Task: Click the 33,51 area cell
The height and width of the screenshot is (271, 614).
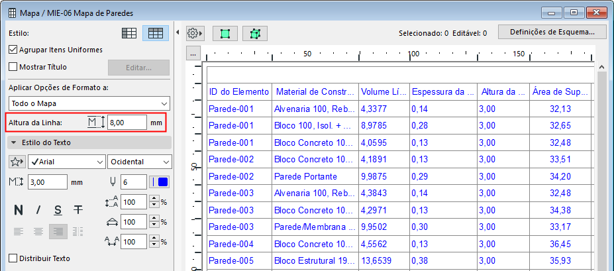Action: (x=560, y=160)
